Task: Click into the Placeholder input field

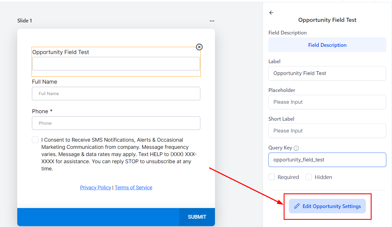Action: click(327, 102)
